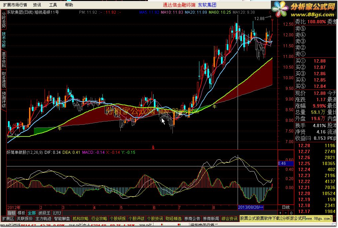The height and width of the screenshot is (228, 338).
Task: Open the 扩展区 panel button
Action: click(x=8, y=218)
